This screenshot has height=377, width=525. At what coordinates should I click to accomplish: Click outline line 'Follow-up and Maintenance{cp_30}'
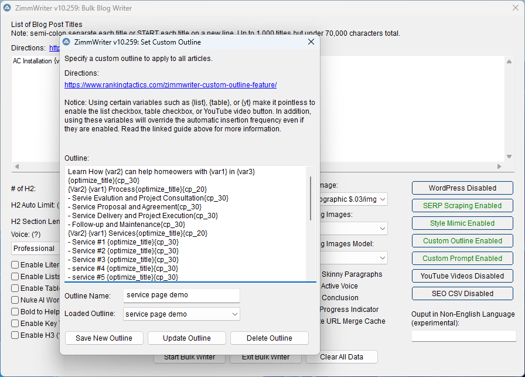pos(127,225)
